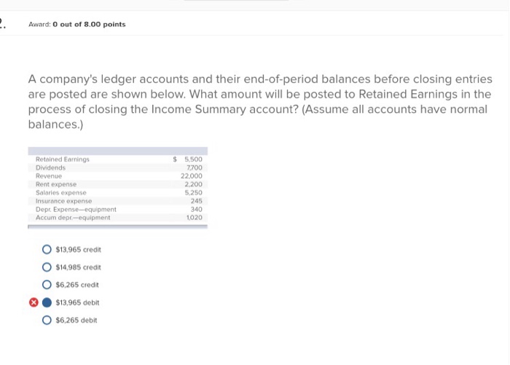Click the red incorrect-answer X icon
The image size is (510, 365).
pyautogui.click(x=34, y=302)
